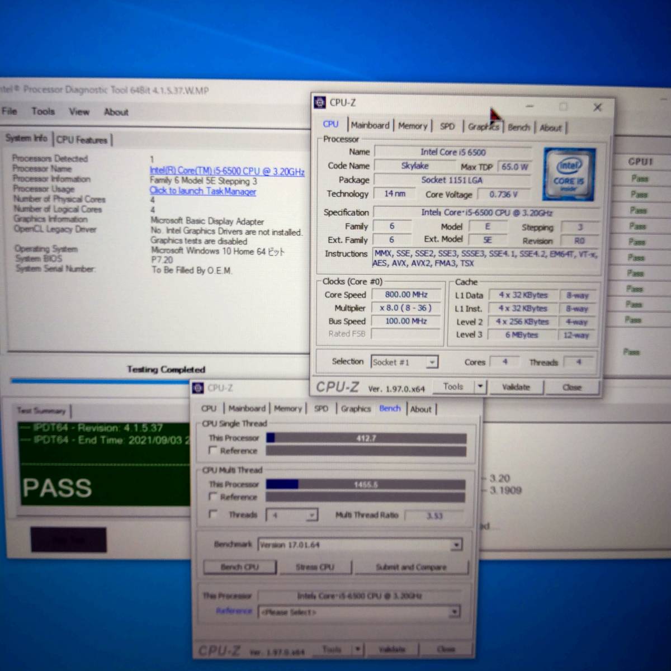The image size is (671, 671).
Task: Click to launch Task Manager link
Action: pos(203,191)
